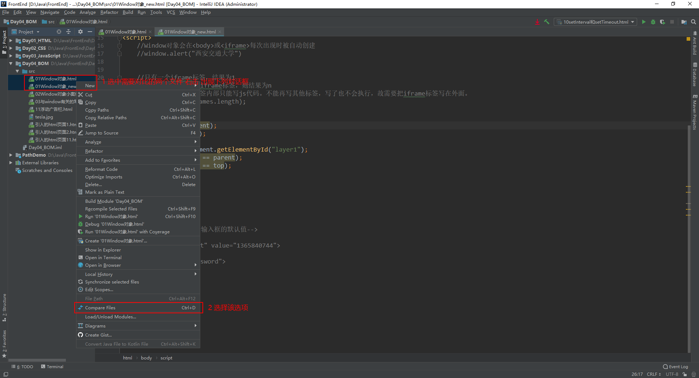Click scroll from source target icon
The height and width of the screenshot is (378, 699).
59,32
